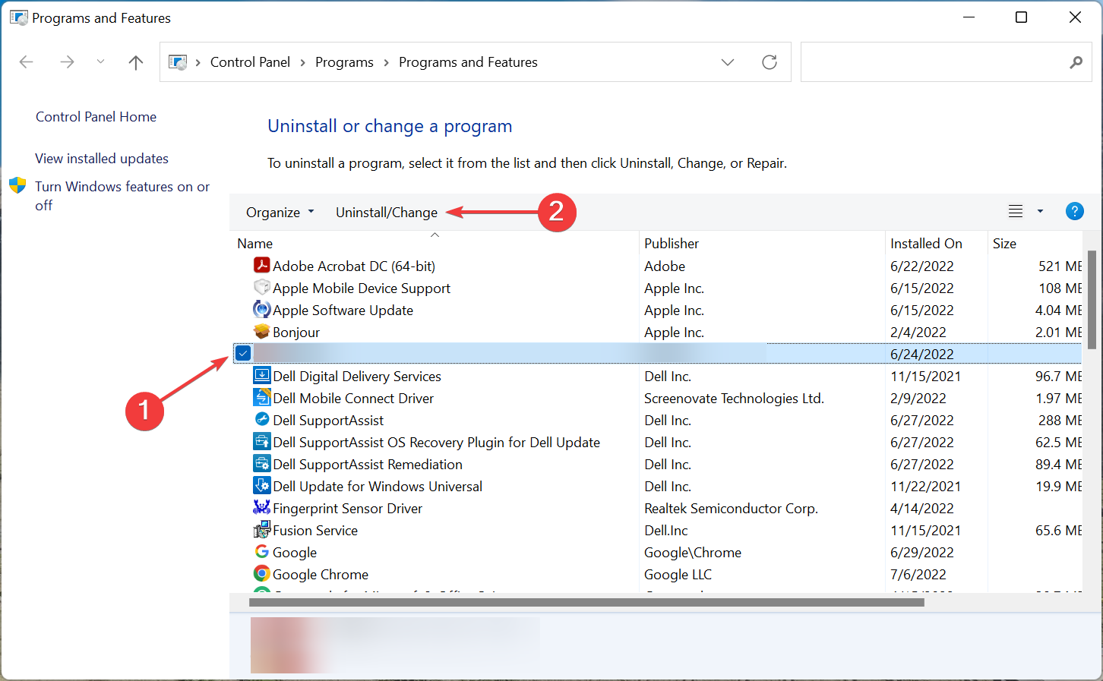
Task: Click the Google\Chrome publisher cell
Action: (693, 553)
